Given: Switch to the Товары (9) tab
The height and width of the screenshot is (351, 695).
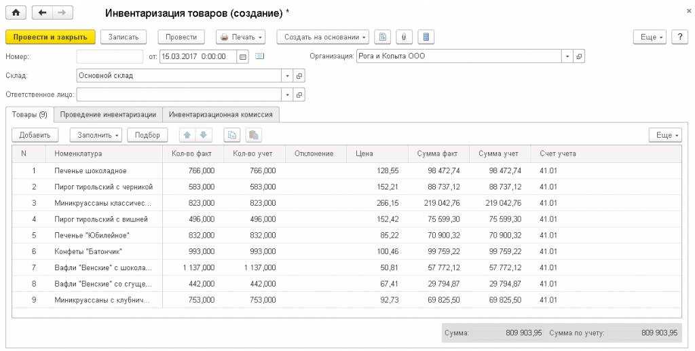Looking at the screenshot, I should coord(30,114).
